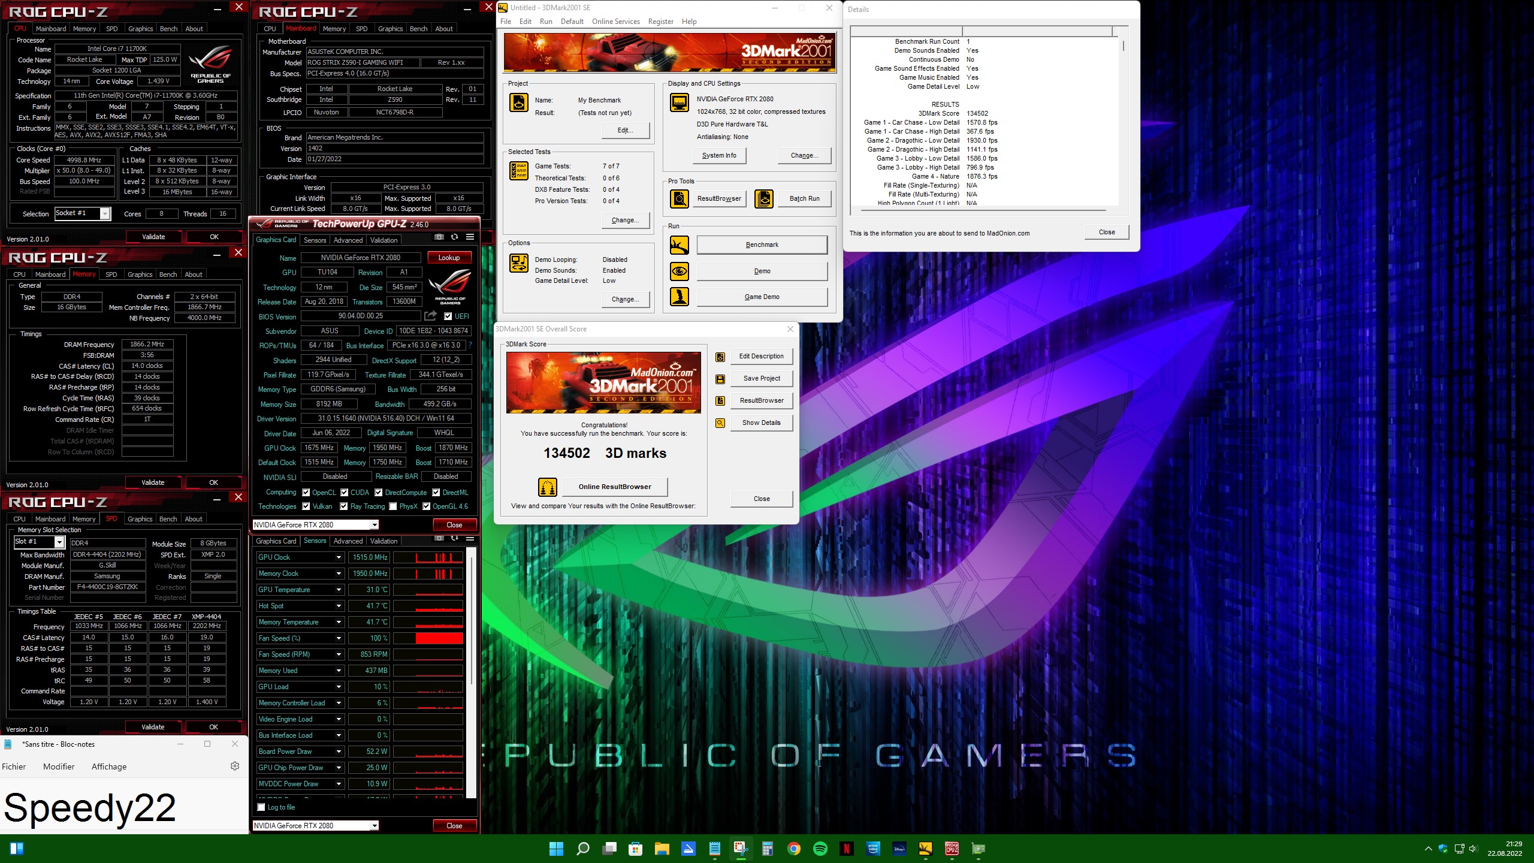
Task: Open Netflix from the taskbar
Action: [x=846, y=848]
